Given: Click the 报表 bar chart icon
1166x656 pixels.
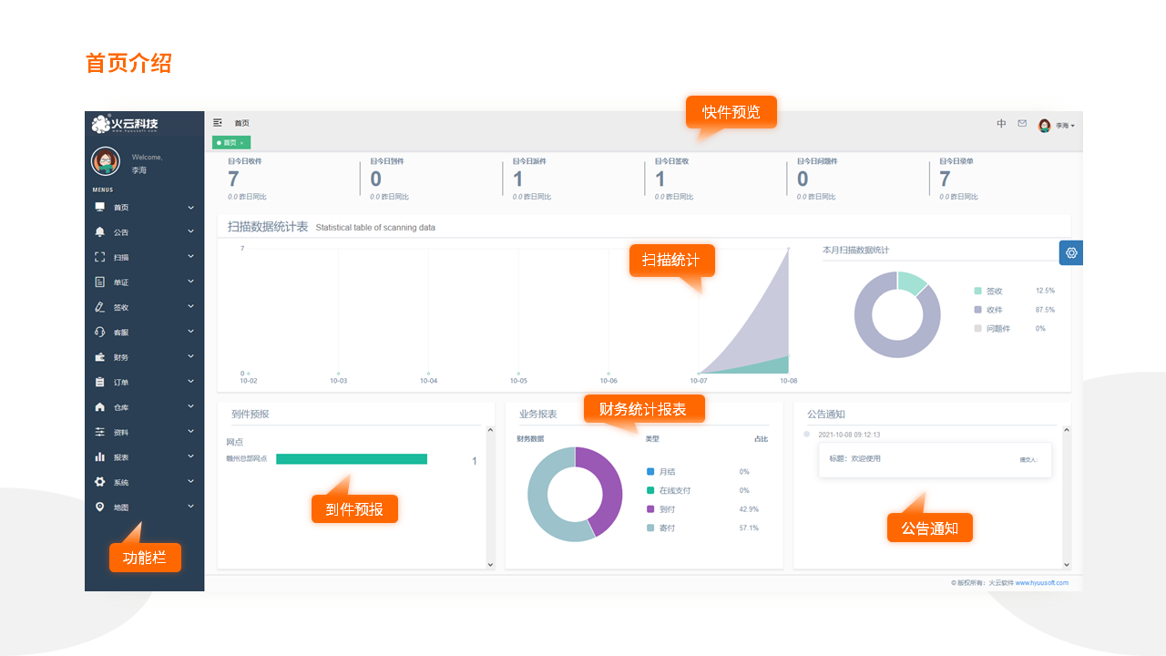Looking at the screenshot, I should click(100, 456).
